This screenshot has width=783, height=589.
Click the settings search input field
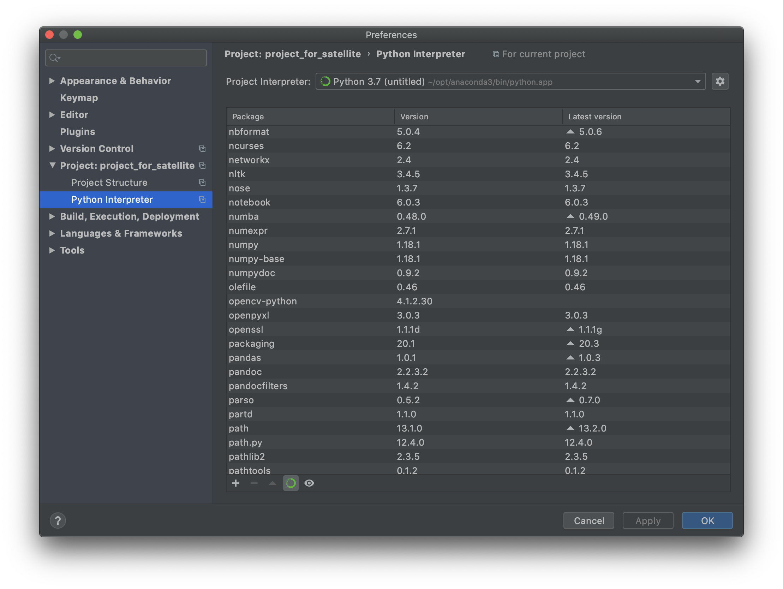pyautogui.click(x=131, y=58)
